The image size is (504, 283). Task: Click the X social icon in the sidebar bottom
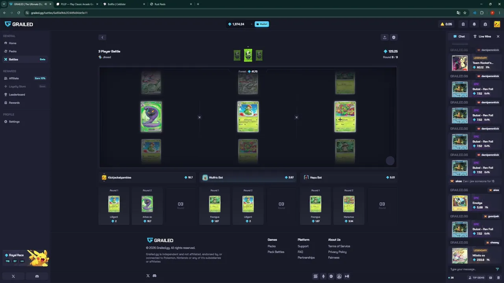tap(13, 276)
